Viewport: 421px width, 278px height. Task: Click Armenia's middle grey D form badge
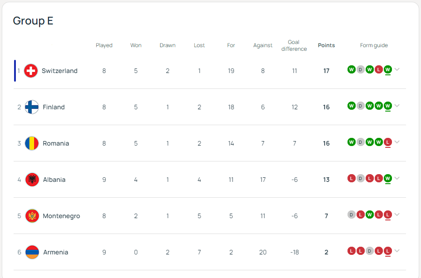[369, 251]
